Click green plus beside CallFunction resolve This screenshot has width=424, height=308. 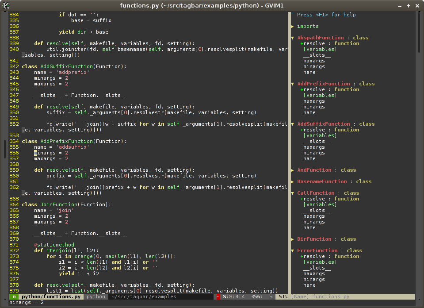point(302,199)
